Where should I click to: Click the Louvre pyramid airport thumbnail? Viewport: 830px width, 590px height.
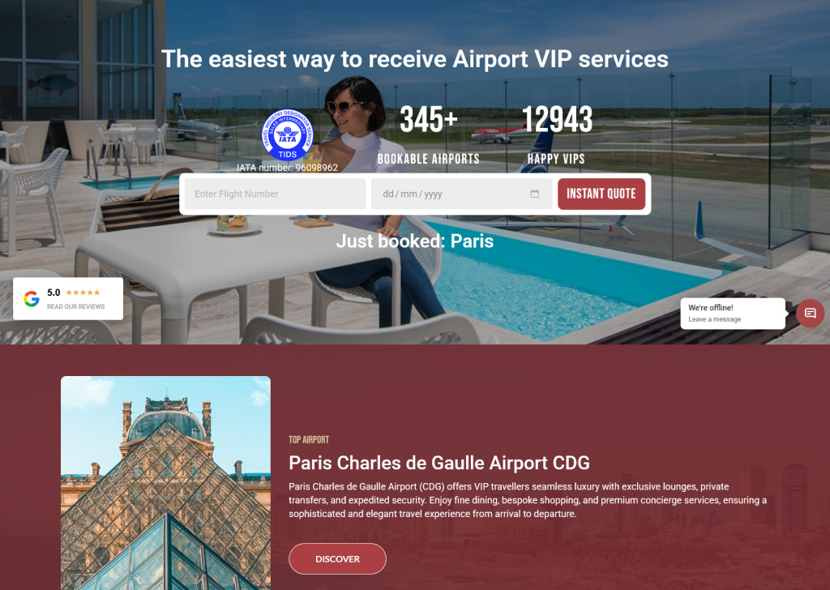pos(165,483)
